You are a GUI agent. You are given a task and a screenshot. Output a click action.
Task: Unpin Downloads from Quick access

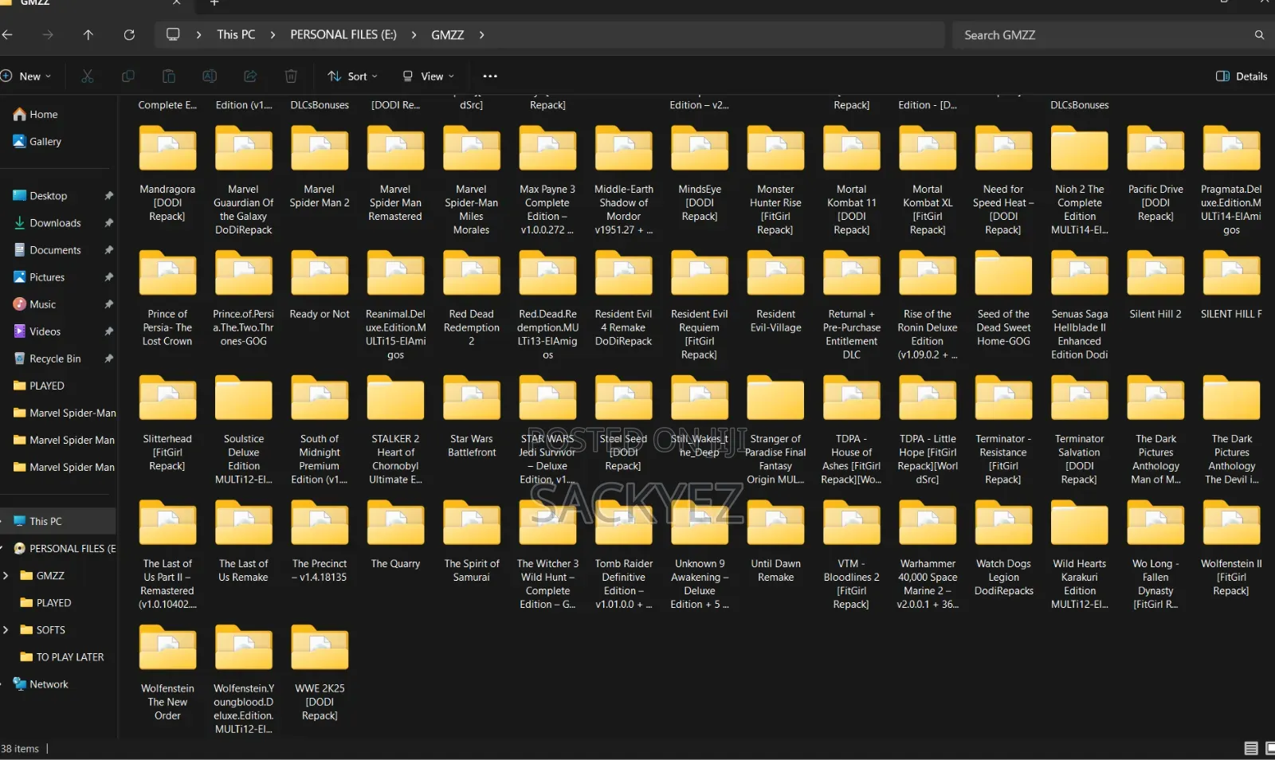[108, 223]
